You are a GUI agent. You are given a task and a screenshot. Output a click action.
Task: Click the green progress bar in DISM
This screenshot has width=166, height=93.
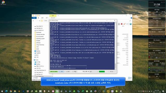coord(102,72)
